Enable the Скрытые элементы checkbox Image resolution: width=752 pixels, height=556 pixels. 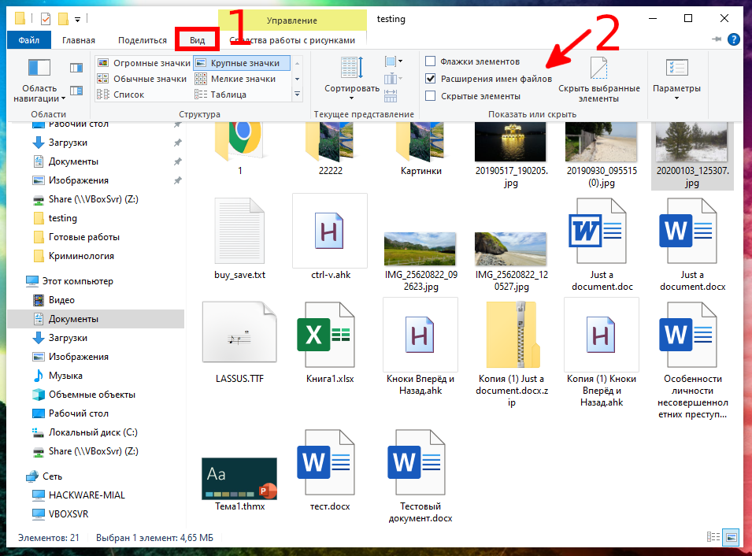[x=430, y=96]
